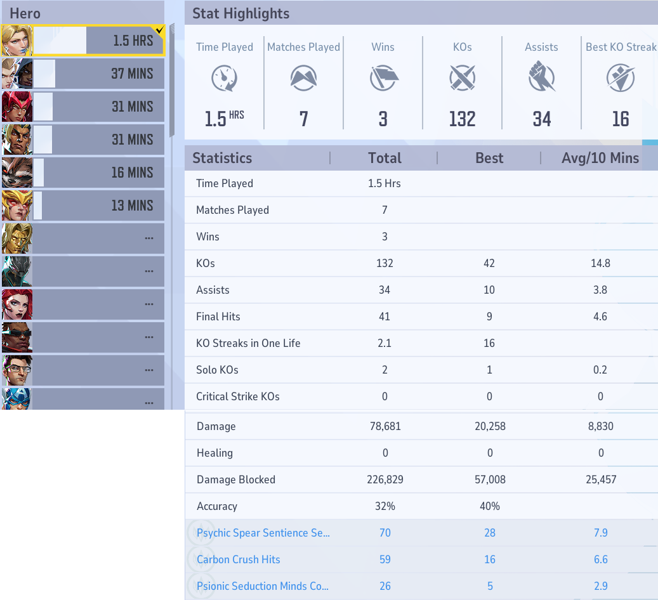Image resolution: width=658 pixels, height=600 pixels.
Task: Click the Damage average value 8,830
Action: pos(600,426)
